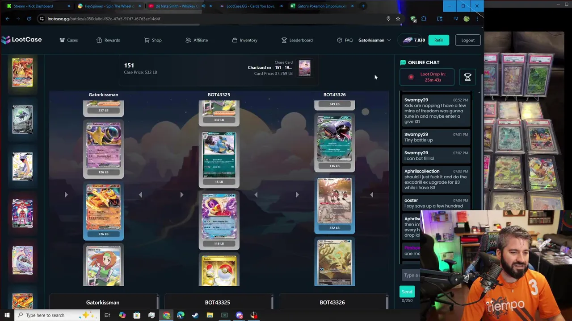This screenshot has width=572, height=321.
Task: Bookmark this page with star icon
Action: pos(398,19)
